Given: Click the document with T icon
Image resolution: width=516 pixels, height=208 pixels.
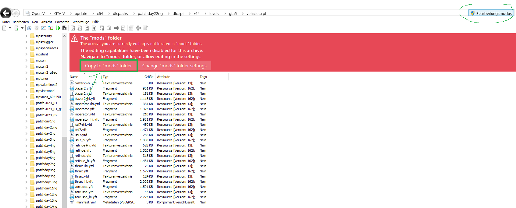Looking at the screenshot, I should (x=94, y=28).
